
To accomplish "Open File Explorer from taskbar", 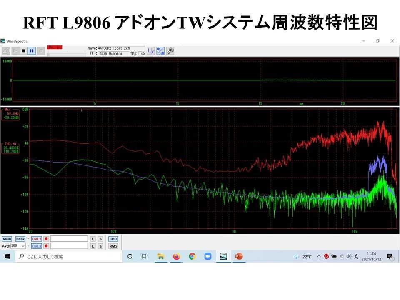I will pos(161,256).
